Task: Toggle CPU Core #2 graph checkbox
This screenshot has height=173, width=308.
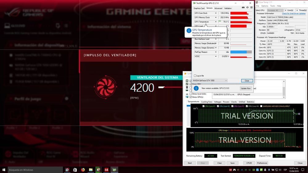Action: tap(218, 106)
